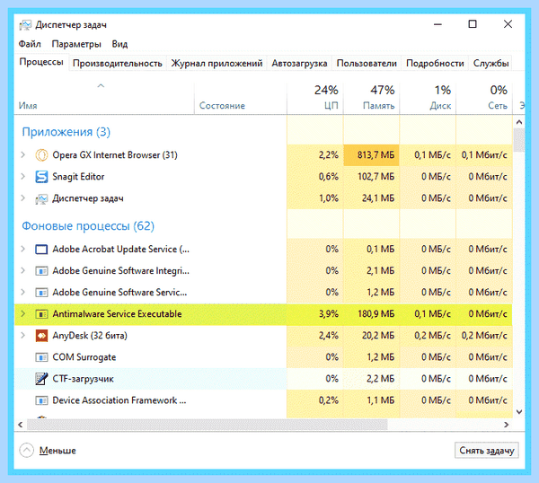Click the Меньше details link
This screenshot has height=483, width=539.
57,451
